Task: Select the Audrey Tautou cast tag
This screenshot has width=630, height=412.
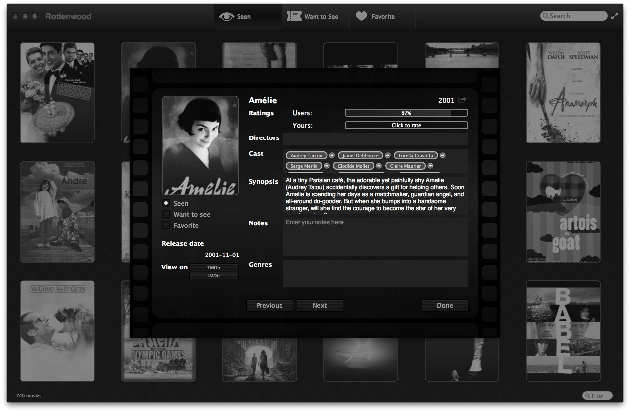Action: click(x=307, y=156)
